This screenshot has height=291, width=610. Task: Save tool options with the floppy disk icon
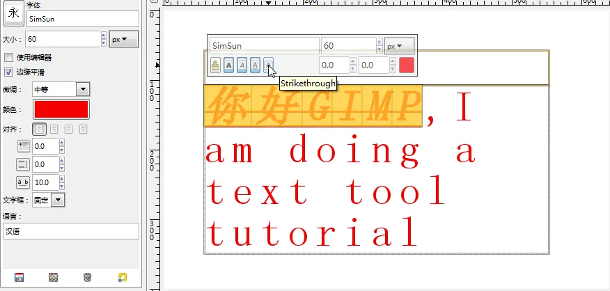19,277
